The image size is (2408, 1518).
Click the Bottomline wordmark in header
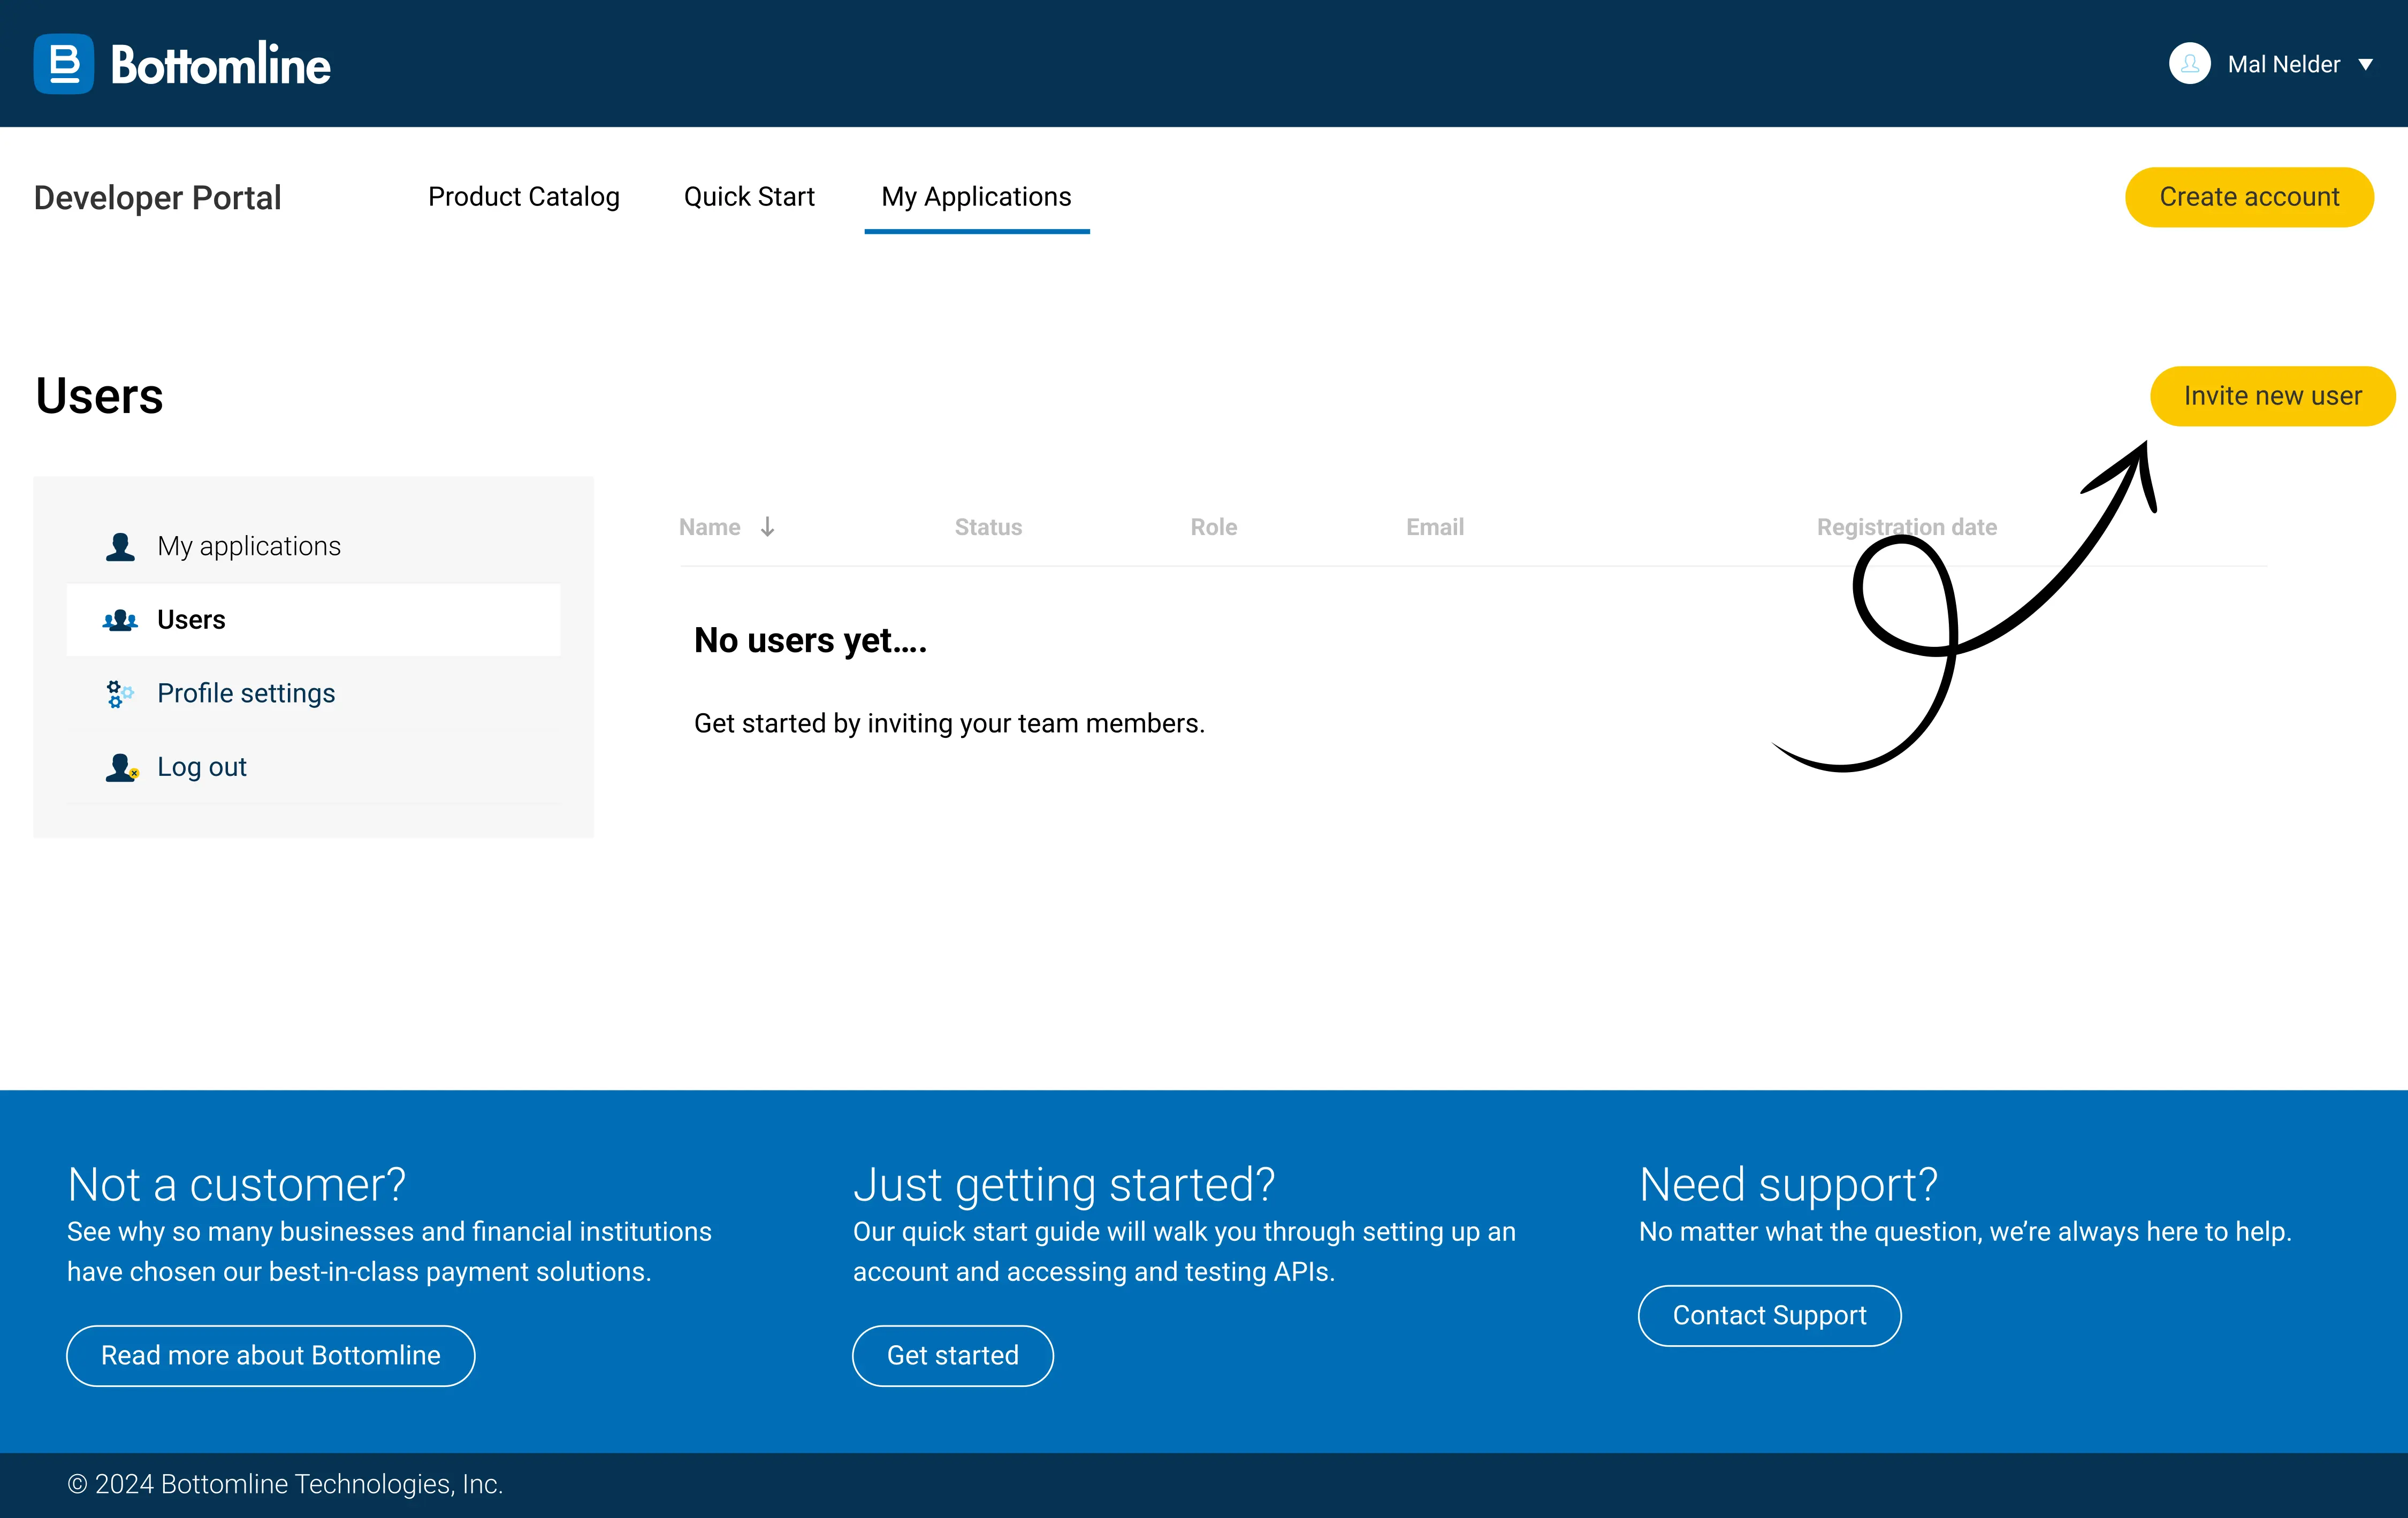click(220, 64)
